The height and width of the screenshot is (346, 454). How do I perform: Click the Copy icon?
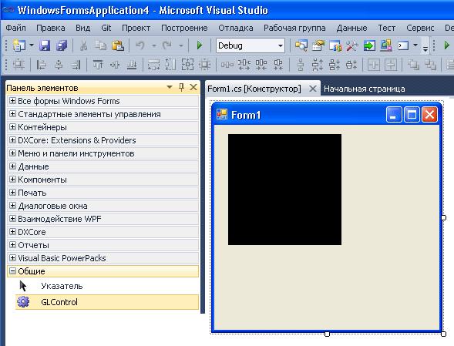pyautogui.click(x=100, y=45)
